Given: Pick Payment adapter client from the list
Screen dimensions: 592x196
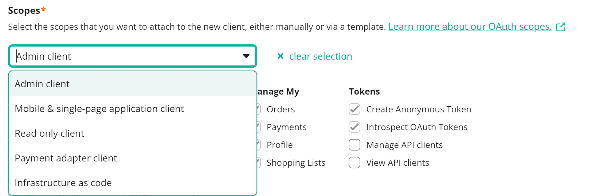Looking at the screenshot, I should pyautogui.click(x=66, y=158).
